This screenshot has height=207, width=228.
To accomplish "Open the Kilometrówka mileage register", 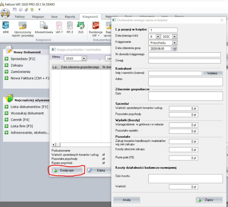I will click(x=44, y=28).
